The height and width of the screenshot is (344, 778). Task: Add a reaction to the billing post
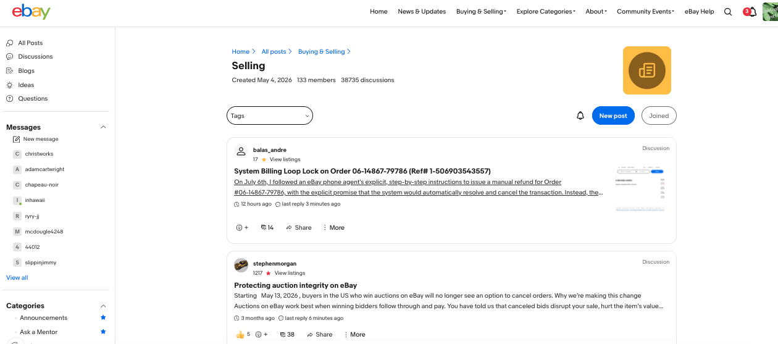(242, 228)
